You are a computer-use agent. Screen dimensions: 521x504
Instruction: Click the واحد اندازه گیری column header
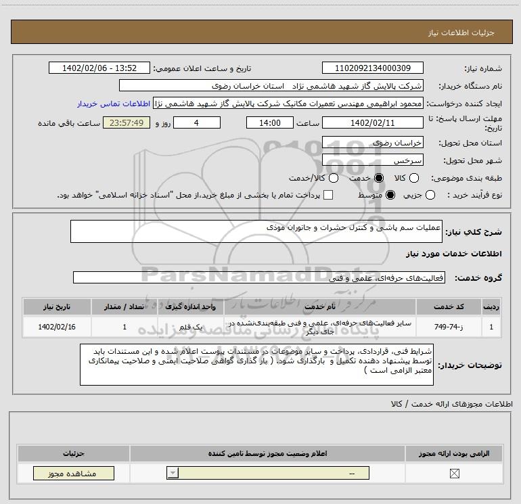point(190,306)
